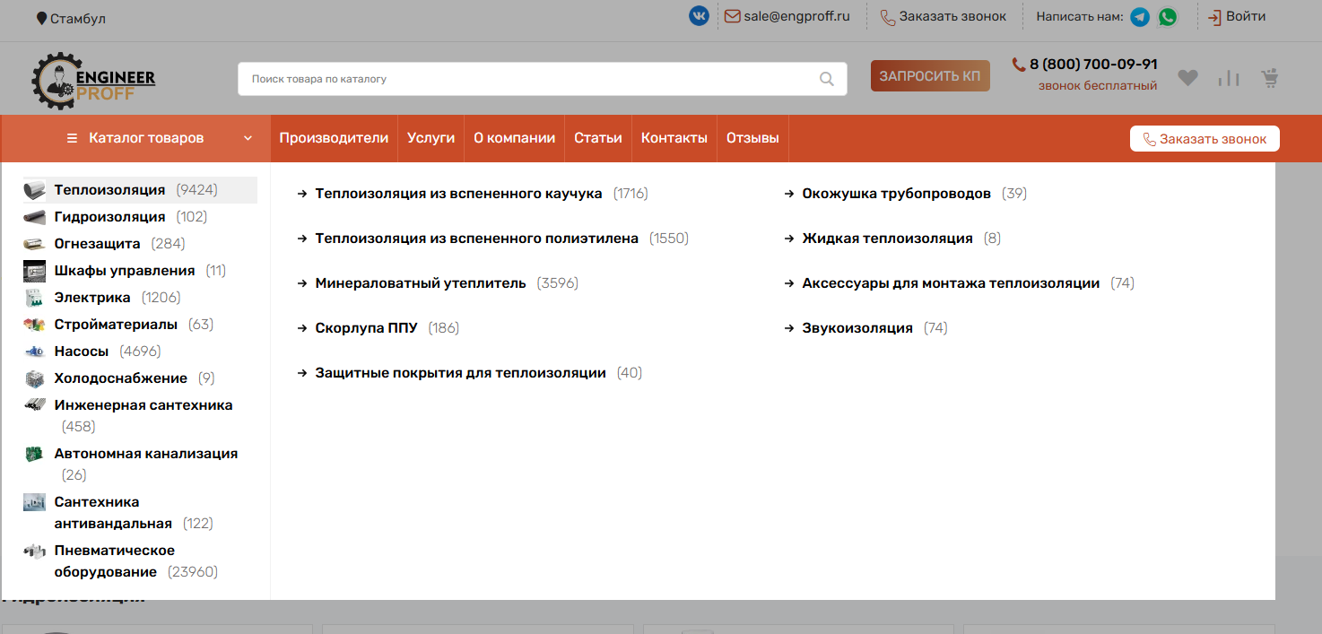Viewport: 1322px width, 634px height.
Task: Click the Engineer Proff logo
Action: pos(93,81)
